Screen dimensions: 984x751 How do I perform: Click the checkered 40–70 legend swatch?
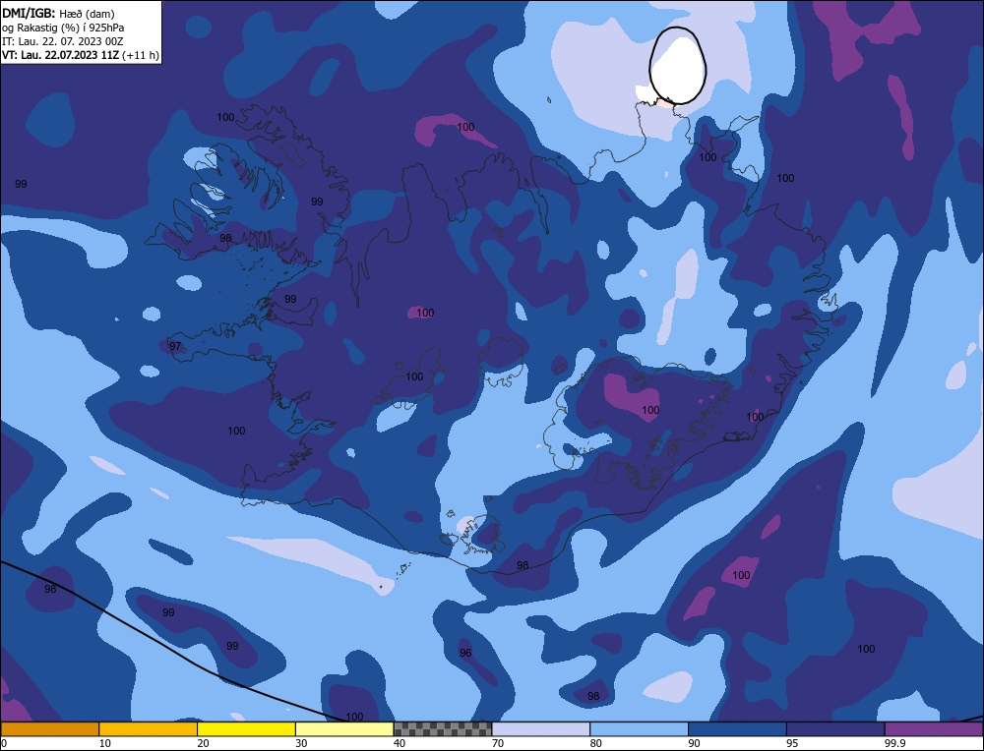(x=443, y=729)
